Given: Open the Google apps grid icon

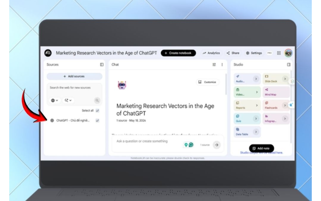Looking at the screenshot, I should pyautogui.click(x=278, y=53).
